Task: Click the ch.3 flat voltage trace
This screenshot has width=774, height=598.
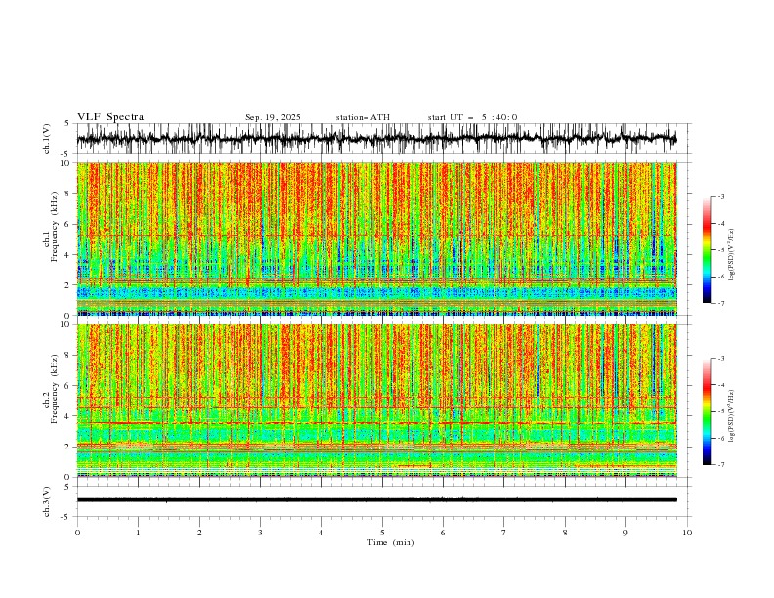Action: 376,500
